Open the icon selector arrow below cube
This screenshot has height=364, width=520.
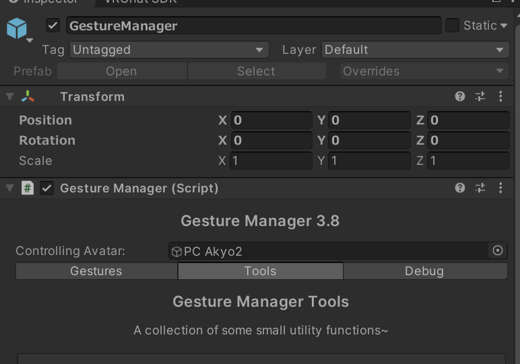(30, 40)
